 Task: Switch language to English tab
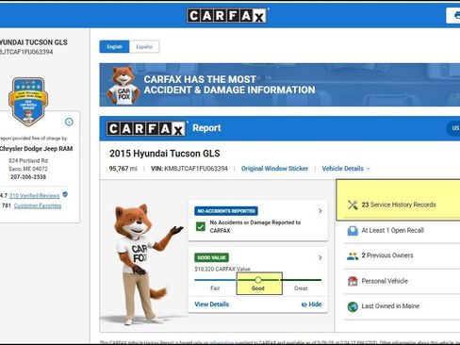pyautogui.click(x=114, y=47)
